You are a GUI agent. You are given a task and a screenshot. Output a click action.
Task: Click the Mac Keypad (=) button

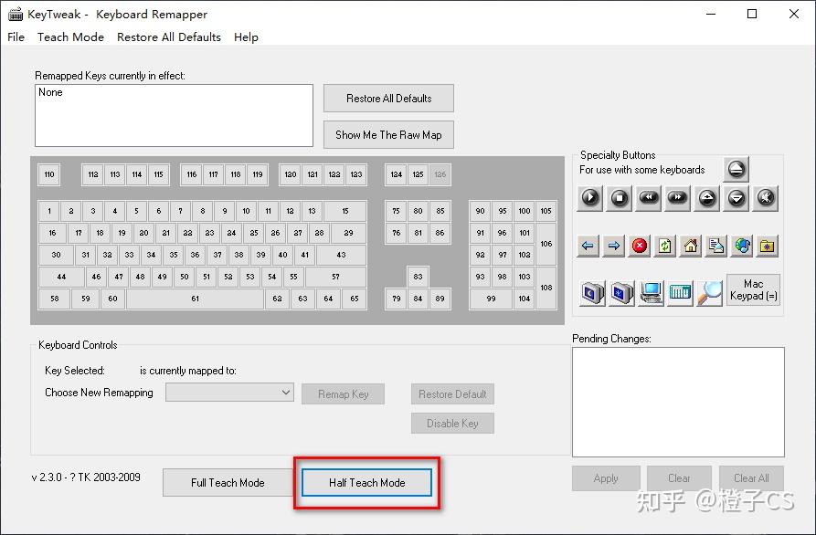[x=753, y=289]
